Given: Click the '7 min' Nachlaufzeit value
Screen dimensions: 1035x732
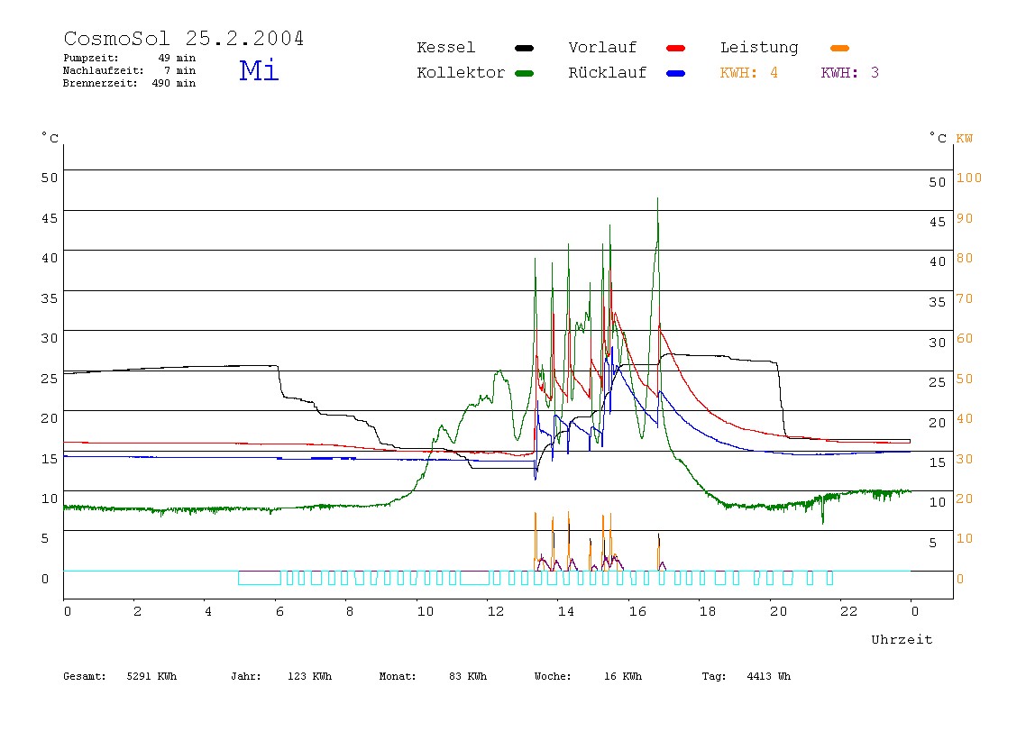Looking at the screenshot, I should pyautogui.click(x=180, y=70).
